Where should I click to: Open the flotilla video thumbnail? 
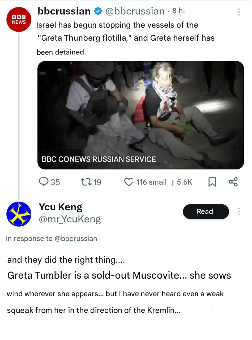140,115
